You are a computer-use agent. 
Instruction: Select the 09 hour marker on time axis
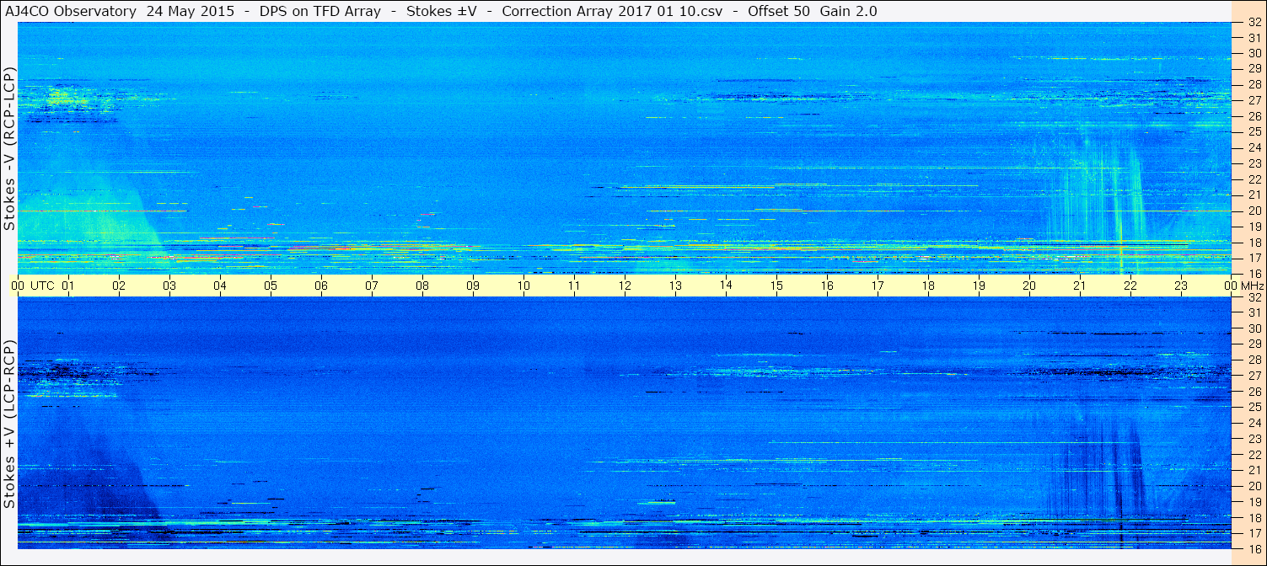pyautogui.click(x=473, y=286)
